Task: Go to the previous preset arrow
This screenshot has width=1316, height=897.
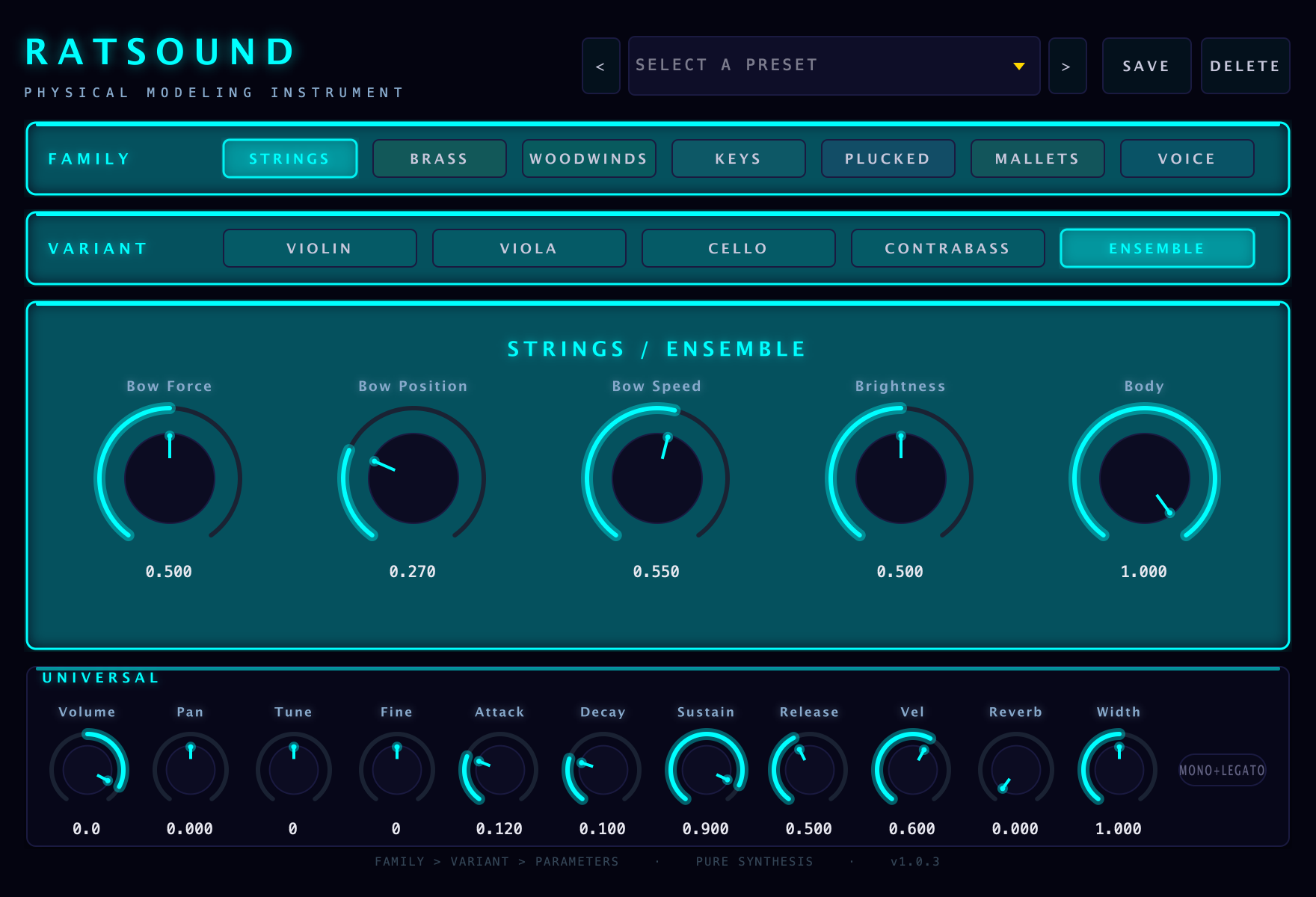Action: pyautogui.click(x=601, y=66)
